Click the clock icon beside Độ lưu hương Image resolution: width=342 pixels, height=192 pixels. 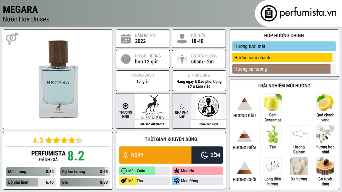126,59
